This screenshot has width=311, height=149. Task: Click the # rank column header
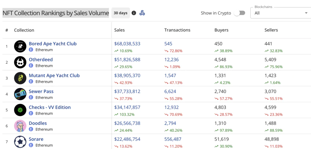[7, 30]
